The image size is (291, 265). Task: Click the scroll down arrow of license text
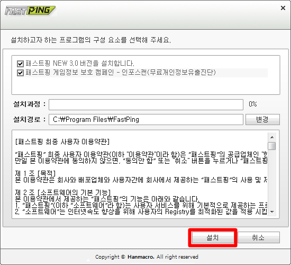[x=272, y=212]
